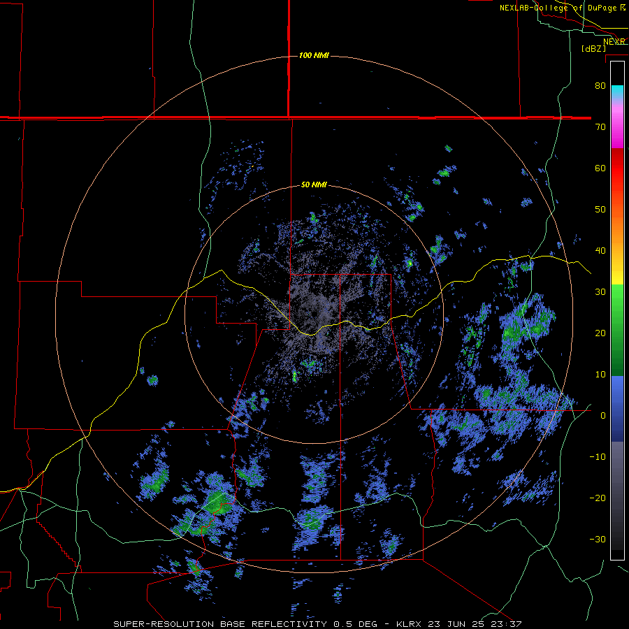The image size is (629, 629).
Task: Click the 80 dBZ scale value
Action: 600,85
